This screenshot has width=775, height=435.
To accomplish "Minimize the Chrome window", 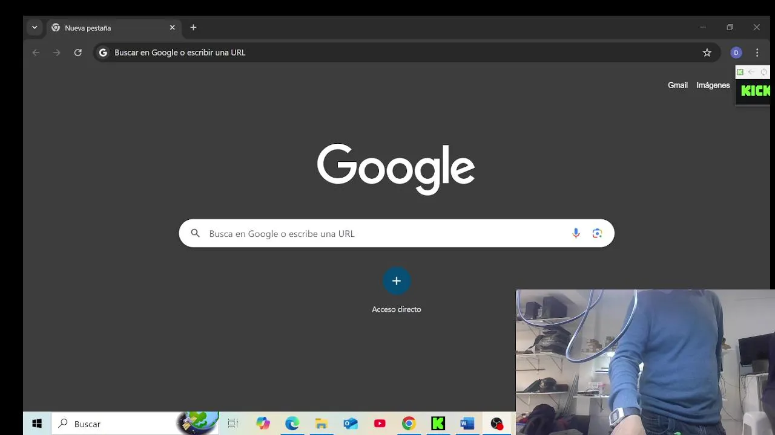I will tap(703, 27).
